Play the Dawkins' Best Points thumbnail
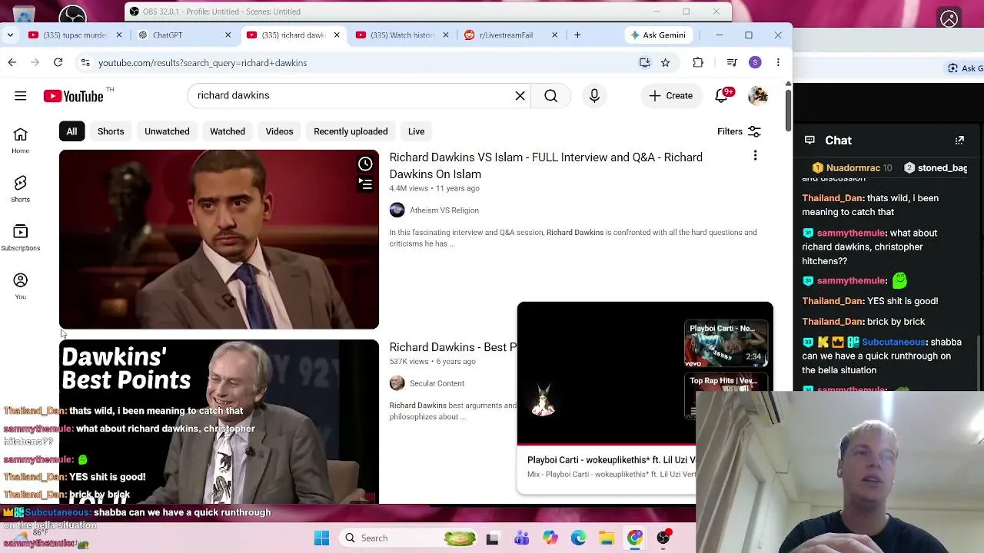The width and height of the screenshot is (984, 553). coord(219,422)
